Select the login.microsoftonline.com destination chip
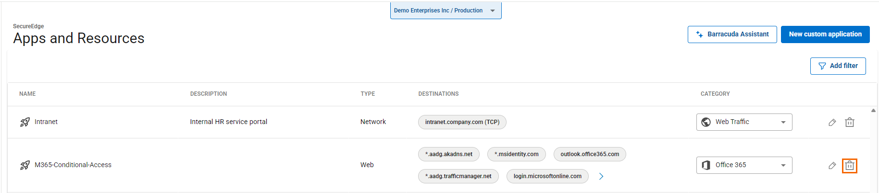This screenshot has width=879, height=193. click(547, 176)
